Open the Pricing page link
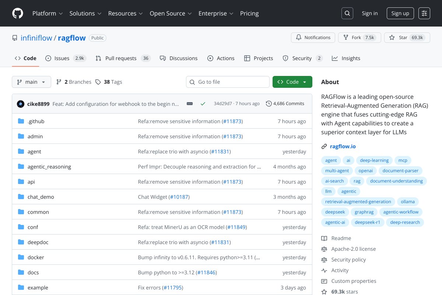 [x=249, y=13]
